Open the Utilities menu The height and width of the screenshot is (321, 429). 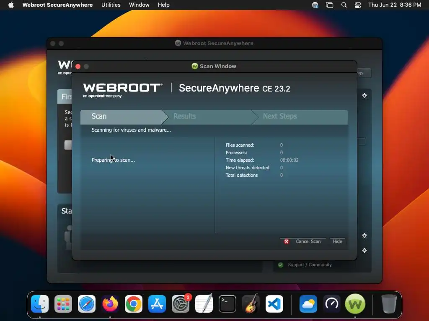pyautogui.click(x=111, y=5)
